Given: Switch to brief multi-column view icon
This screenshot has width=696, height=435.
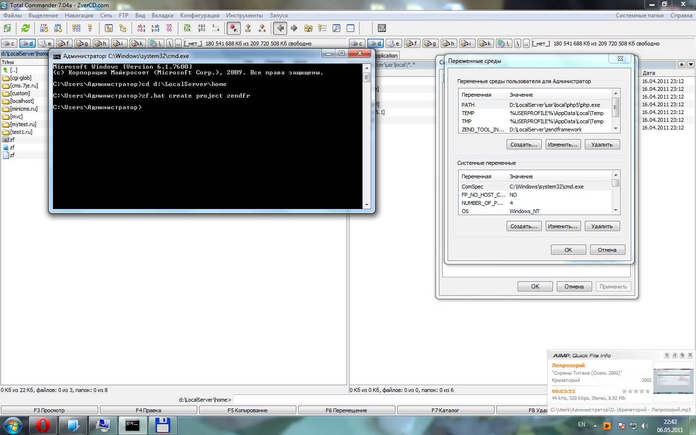Looking at the screenshot, I should [x=76, y=28].
